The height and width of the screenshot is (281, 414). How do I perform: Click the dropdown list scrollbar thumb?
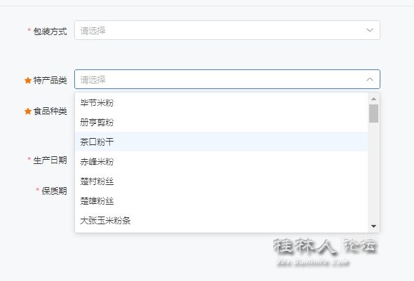tap(373, 114)
